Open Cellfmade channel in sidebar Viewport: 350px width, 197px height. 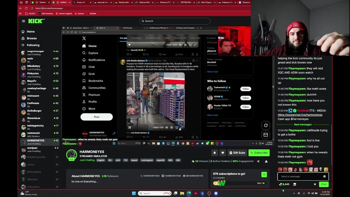click(x=40, y=105)
